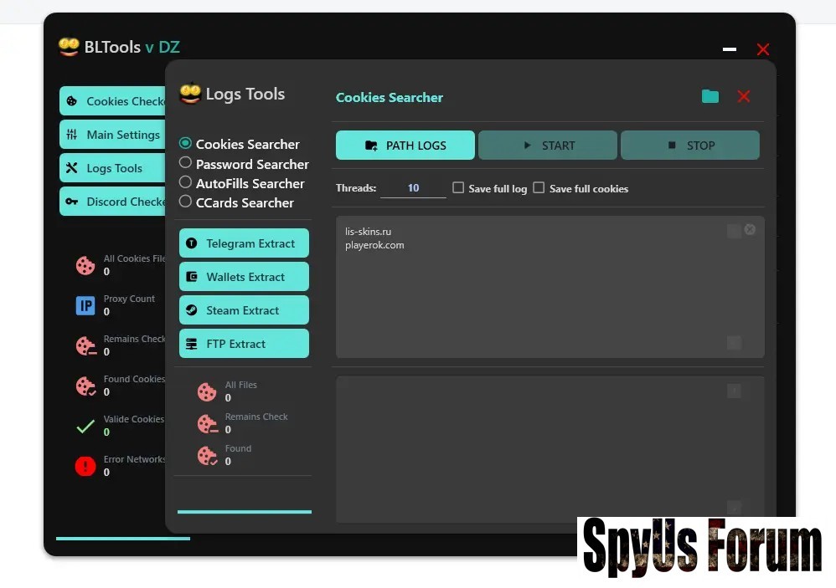Viewport: 836px width, 588px height.
Task: Click the BLTools emoji logo in title bar
Action: click(x=69, y=47)
